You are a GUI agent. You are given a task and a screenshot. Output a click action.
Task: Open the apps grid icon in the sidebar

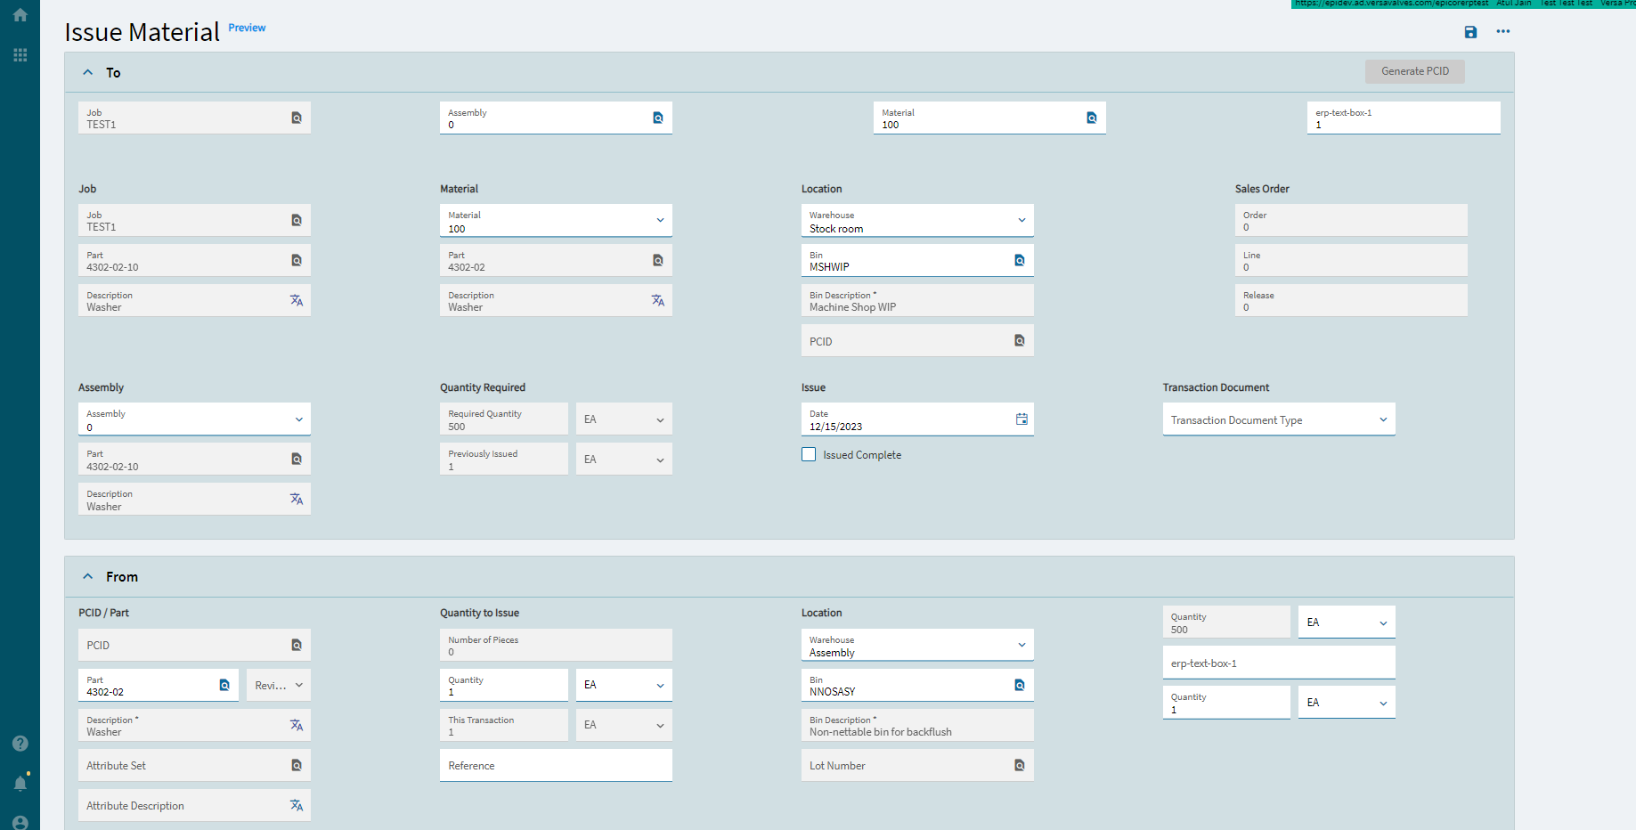pyautogui.click(x=20, y=54)
